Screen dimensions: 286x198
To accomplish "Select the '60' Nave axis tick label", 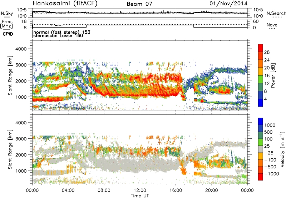I will coord(256,21).
